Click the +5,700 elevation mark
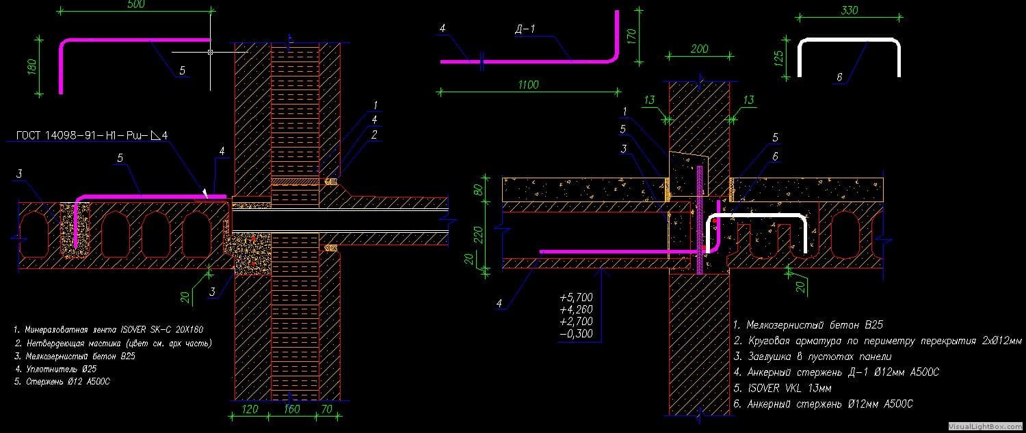Screen dimensions: 1026x433 (x=576, y=298)
